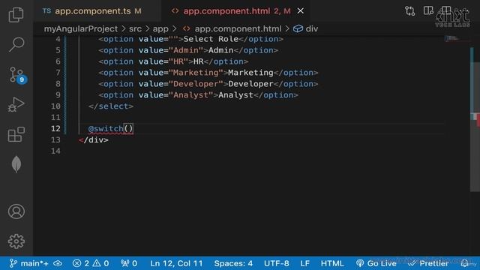The width and height of the screenshot is (480, 270).
Task: Open Source Control with 9 changes badge
Action: [17, 75]
